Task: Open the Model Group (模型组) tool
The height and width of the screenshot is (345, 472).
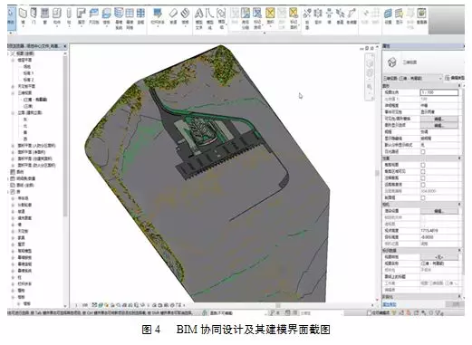Action: tap(221, 19)
